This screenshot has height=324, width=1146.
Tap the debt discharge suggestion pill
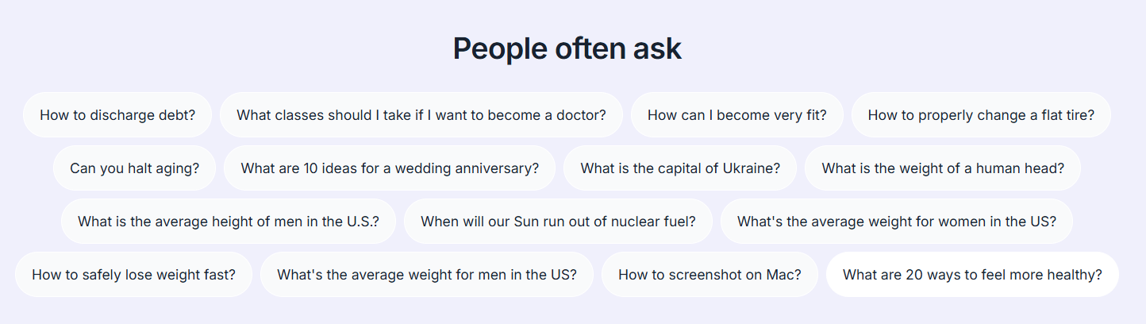[x=117, y=115]
